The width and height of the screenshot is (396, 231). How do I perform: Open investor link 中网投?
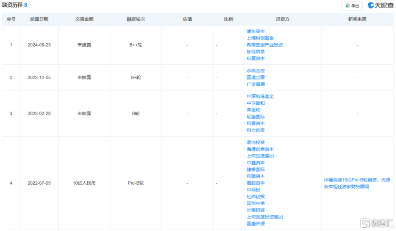click(x=254, y=190)
